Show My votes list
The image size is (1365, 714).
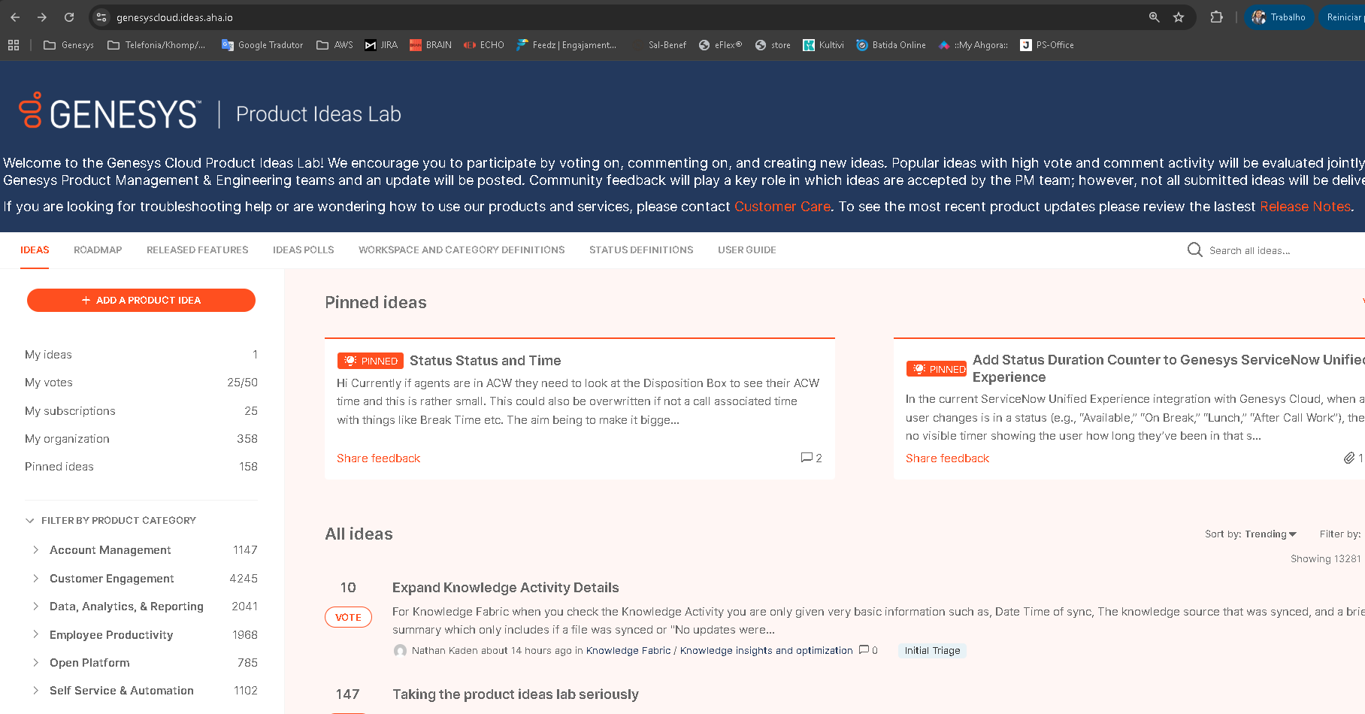click(141, 383)
